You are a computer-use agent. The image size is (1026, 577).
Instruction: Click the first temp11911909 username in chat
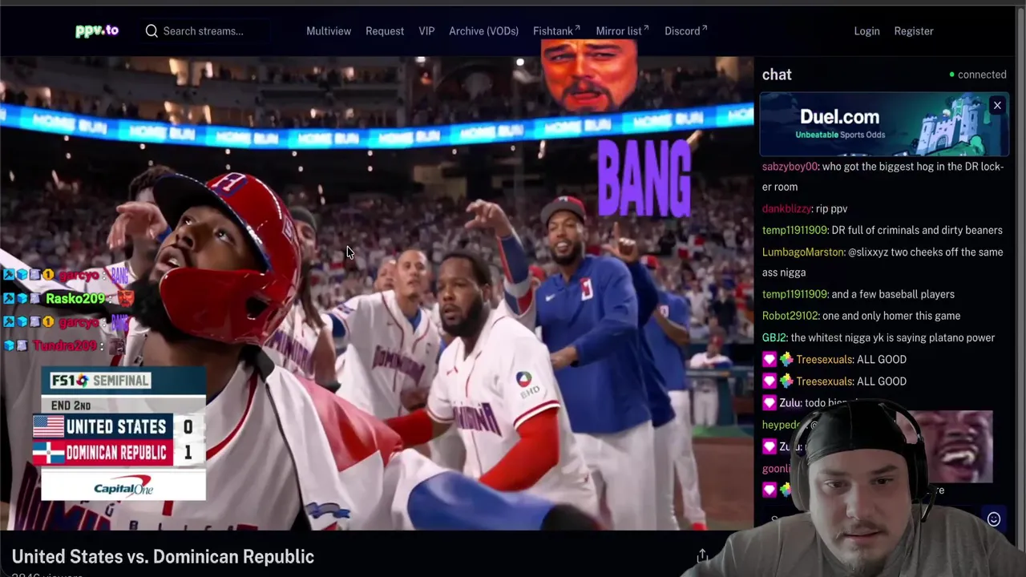794,230
